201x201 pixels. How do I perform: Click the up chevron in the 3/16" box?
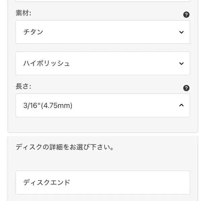coord(181,105)
